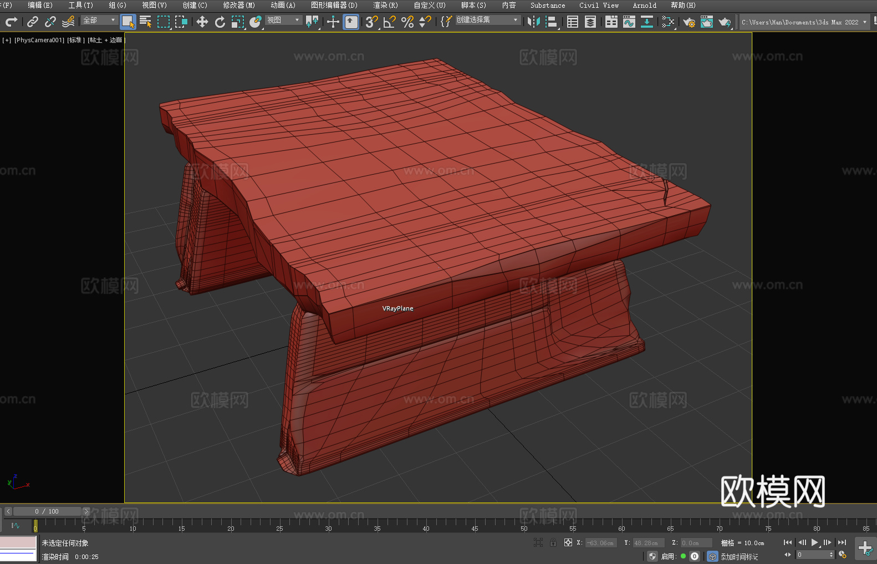Click Next Frame button
Viewport: 877px width, 564px height.
828,542
